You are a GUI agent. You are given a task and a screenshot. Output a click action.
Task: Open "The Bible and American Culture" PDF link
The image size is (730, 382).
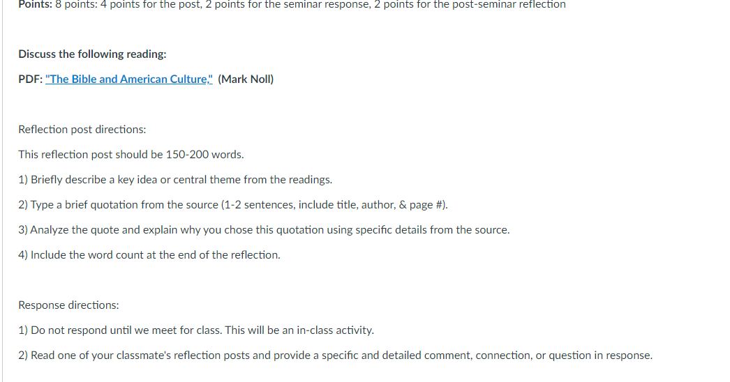pyautogui.click(x=129, y=79)
